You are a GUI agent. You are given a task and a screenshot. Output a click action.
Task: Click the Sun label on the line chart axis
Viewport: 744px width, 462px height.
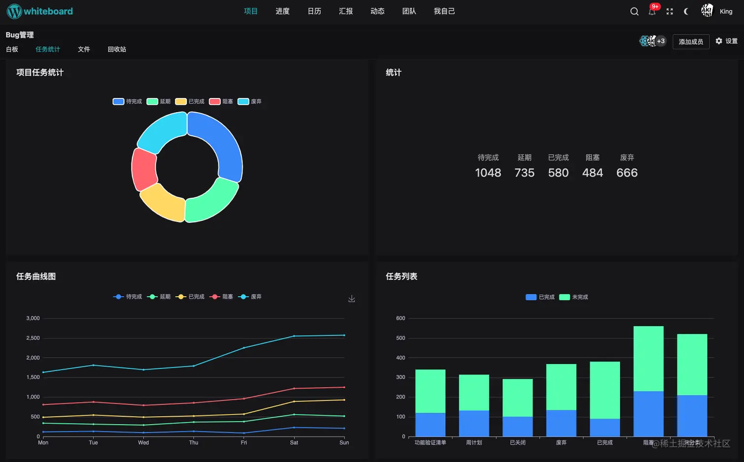(344, 443)
